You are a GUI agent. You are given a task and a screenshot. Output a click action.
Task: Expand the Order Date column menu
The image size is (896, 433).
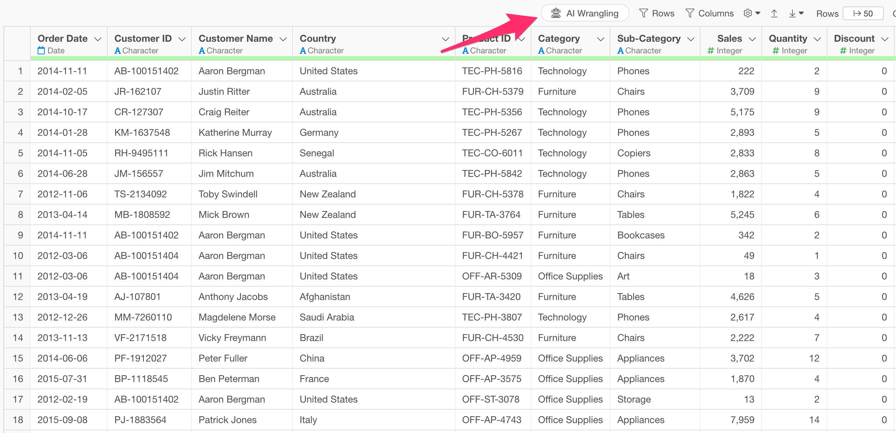pyautogui.click(x=98, y=39)
